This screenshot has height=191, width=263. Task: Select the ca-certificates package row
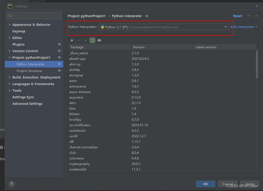[162, 125]
